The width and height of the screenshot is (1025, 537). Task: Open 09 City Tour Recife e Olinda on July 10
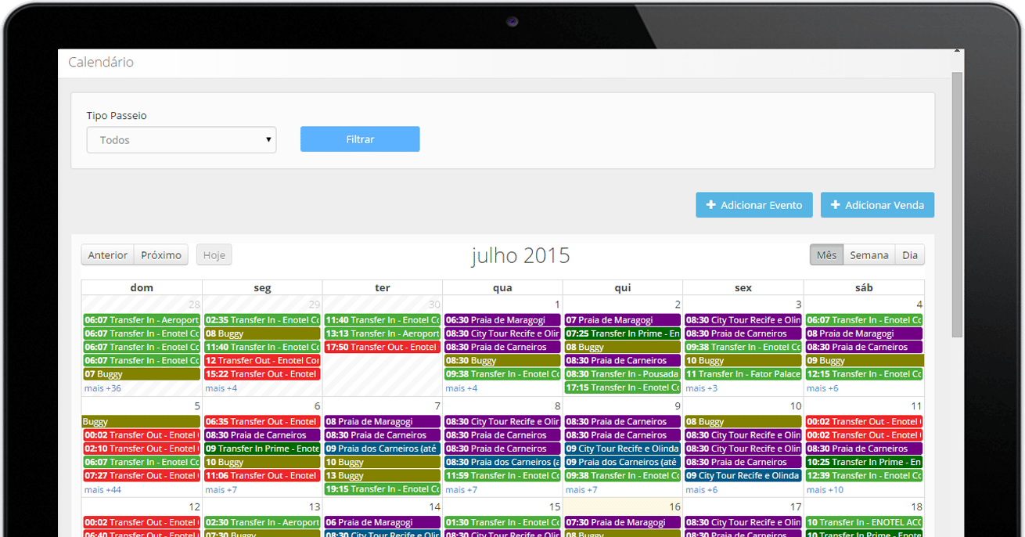743,476
